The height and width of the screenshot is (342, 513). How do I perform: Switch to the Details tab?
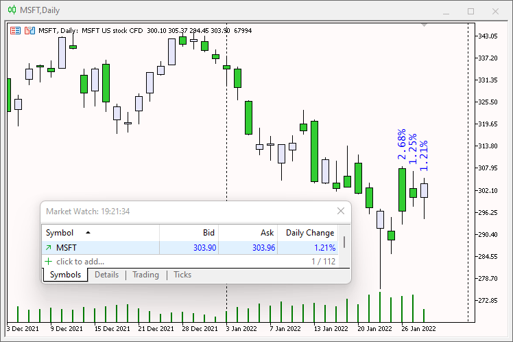(x=106, y=275)
